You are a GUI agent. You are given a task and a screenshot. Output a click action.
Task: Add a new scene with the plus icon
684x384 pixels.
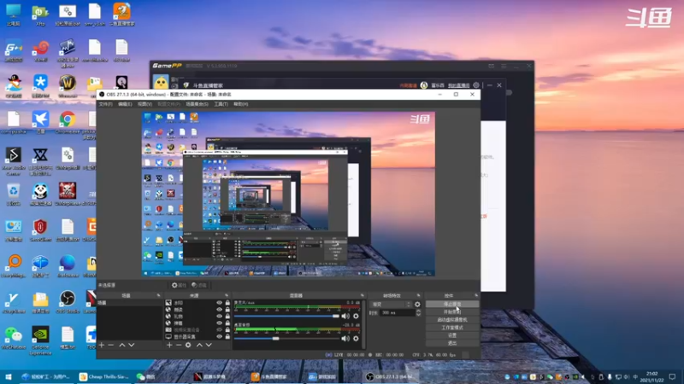click(102, 345)
